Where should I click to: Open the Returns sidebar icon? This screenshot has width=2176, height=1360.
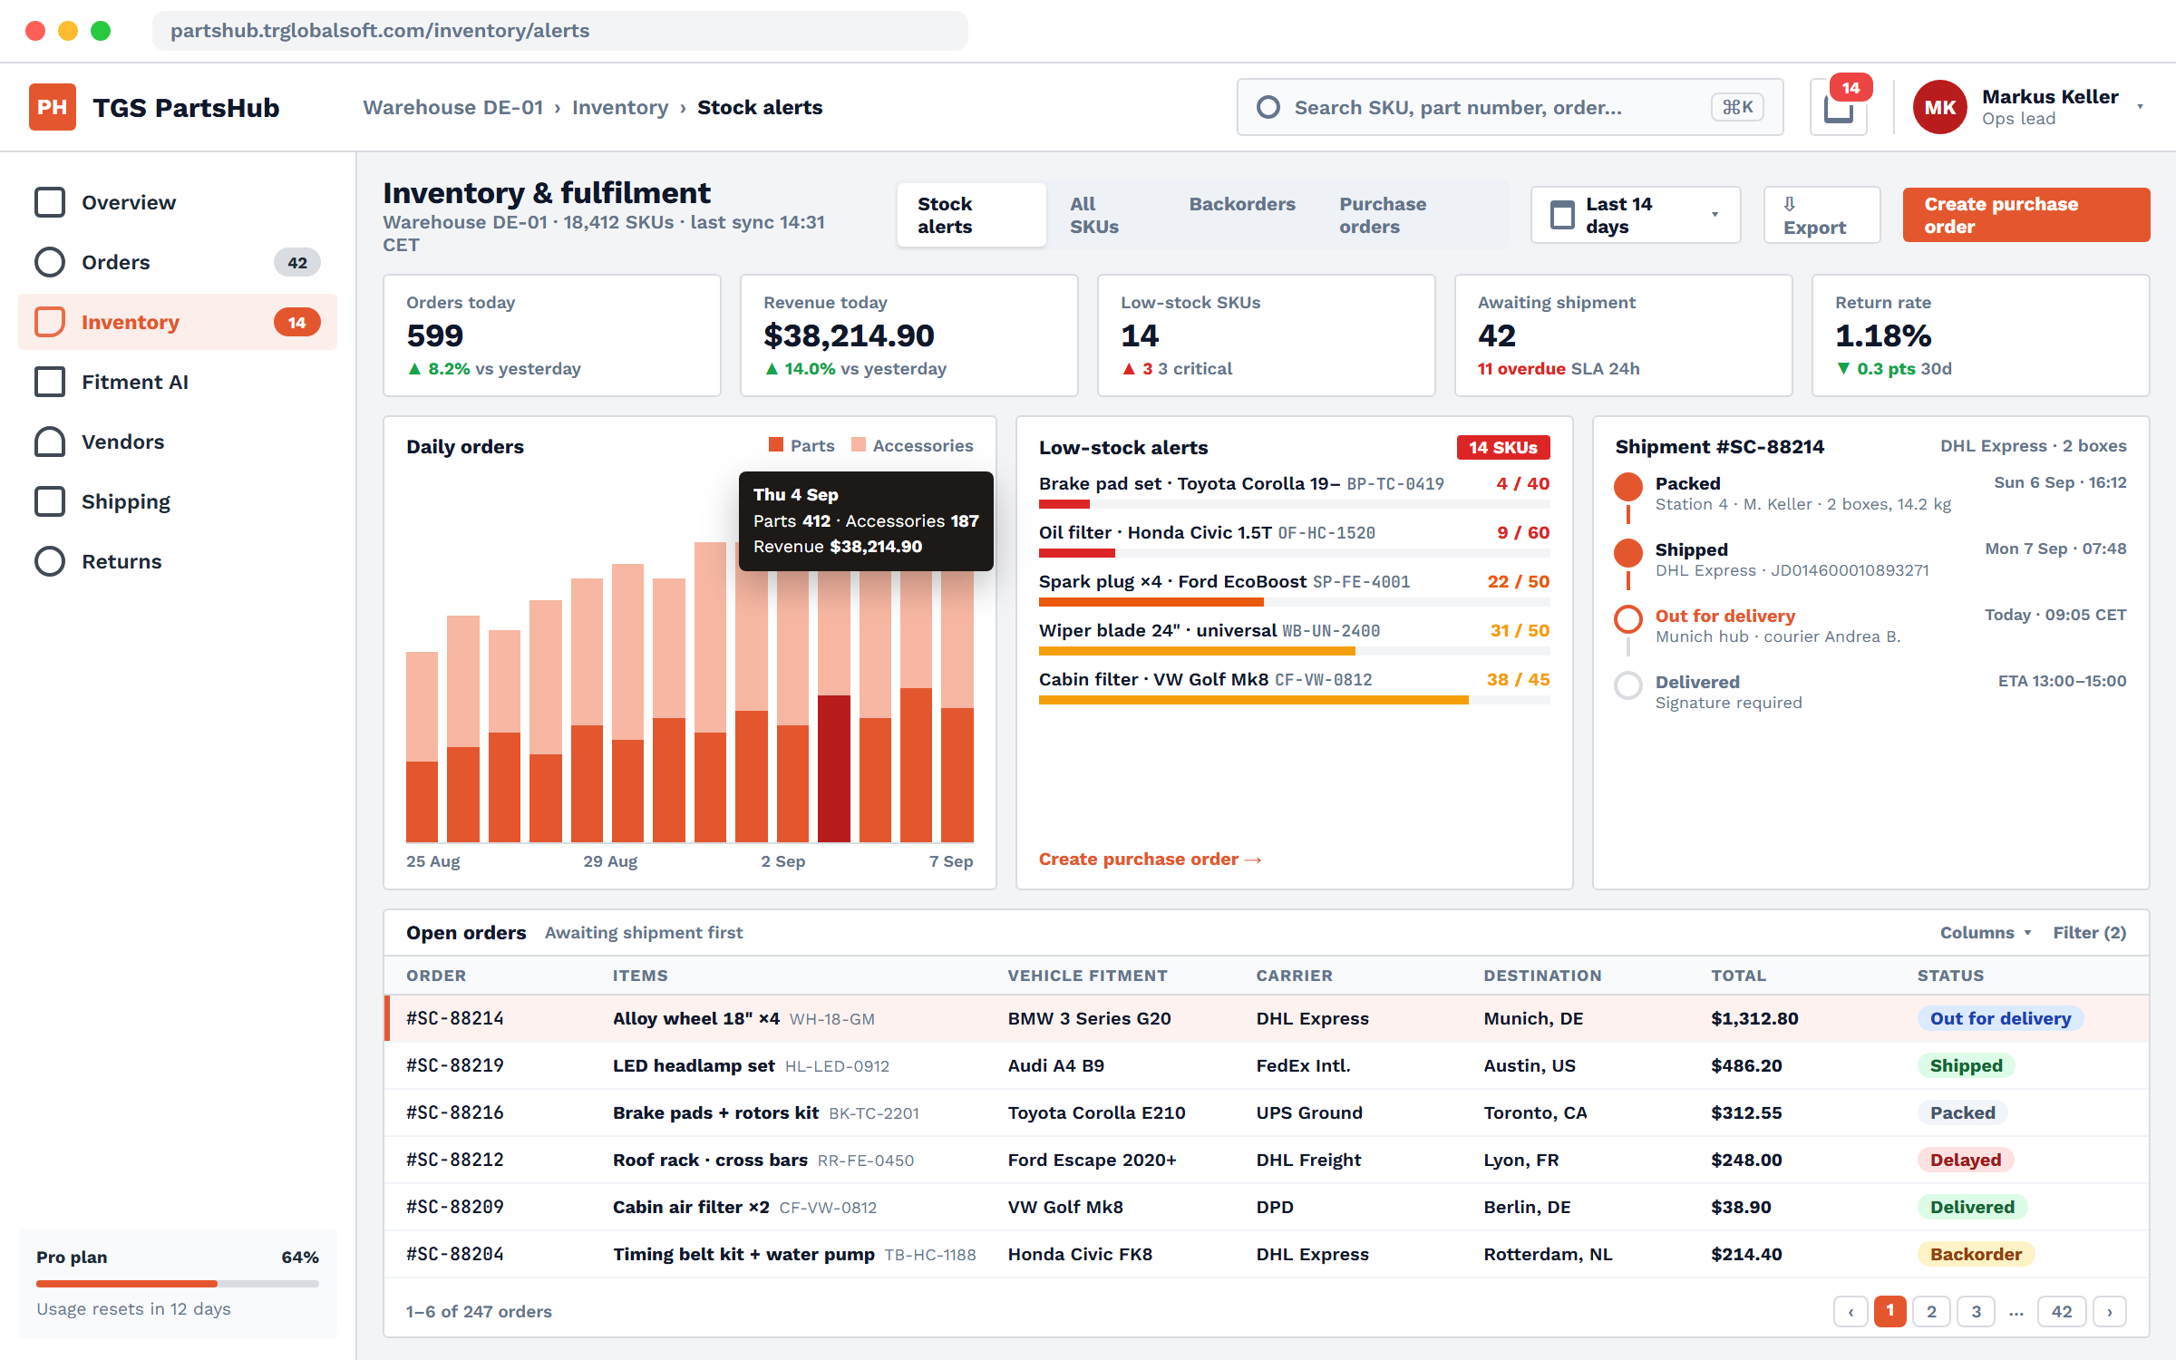50,561
